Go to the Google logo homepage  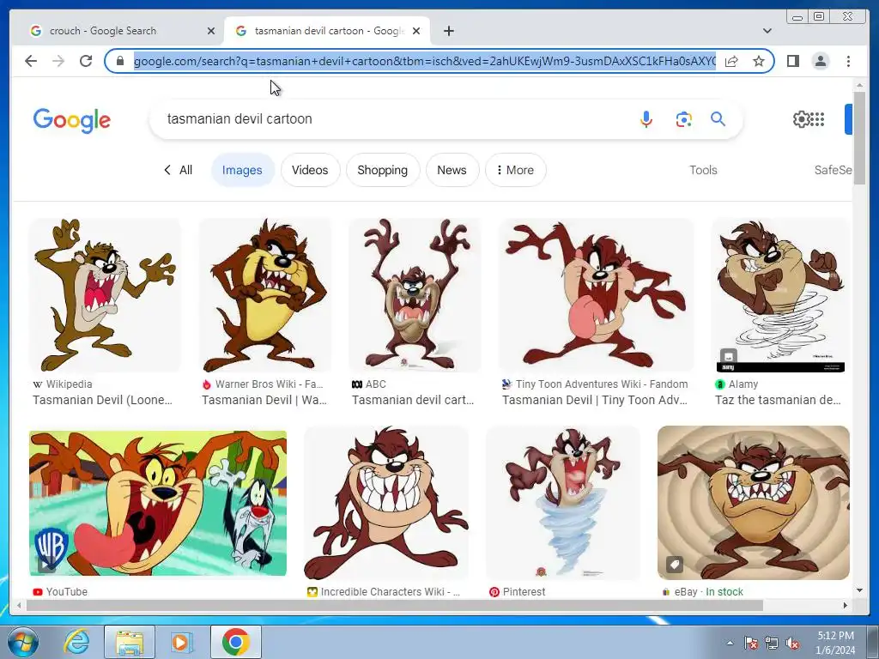[72, 120]
